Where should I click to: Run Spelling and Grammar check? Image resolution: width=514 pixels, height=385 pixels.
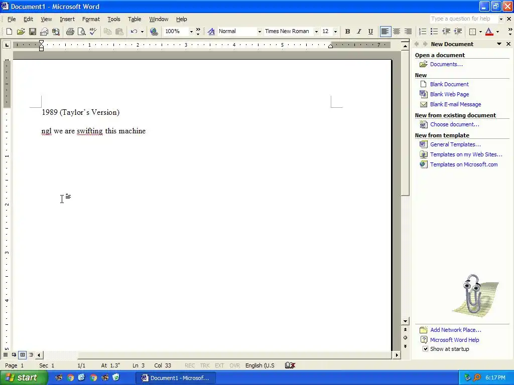coord(93,32)
